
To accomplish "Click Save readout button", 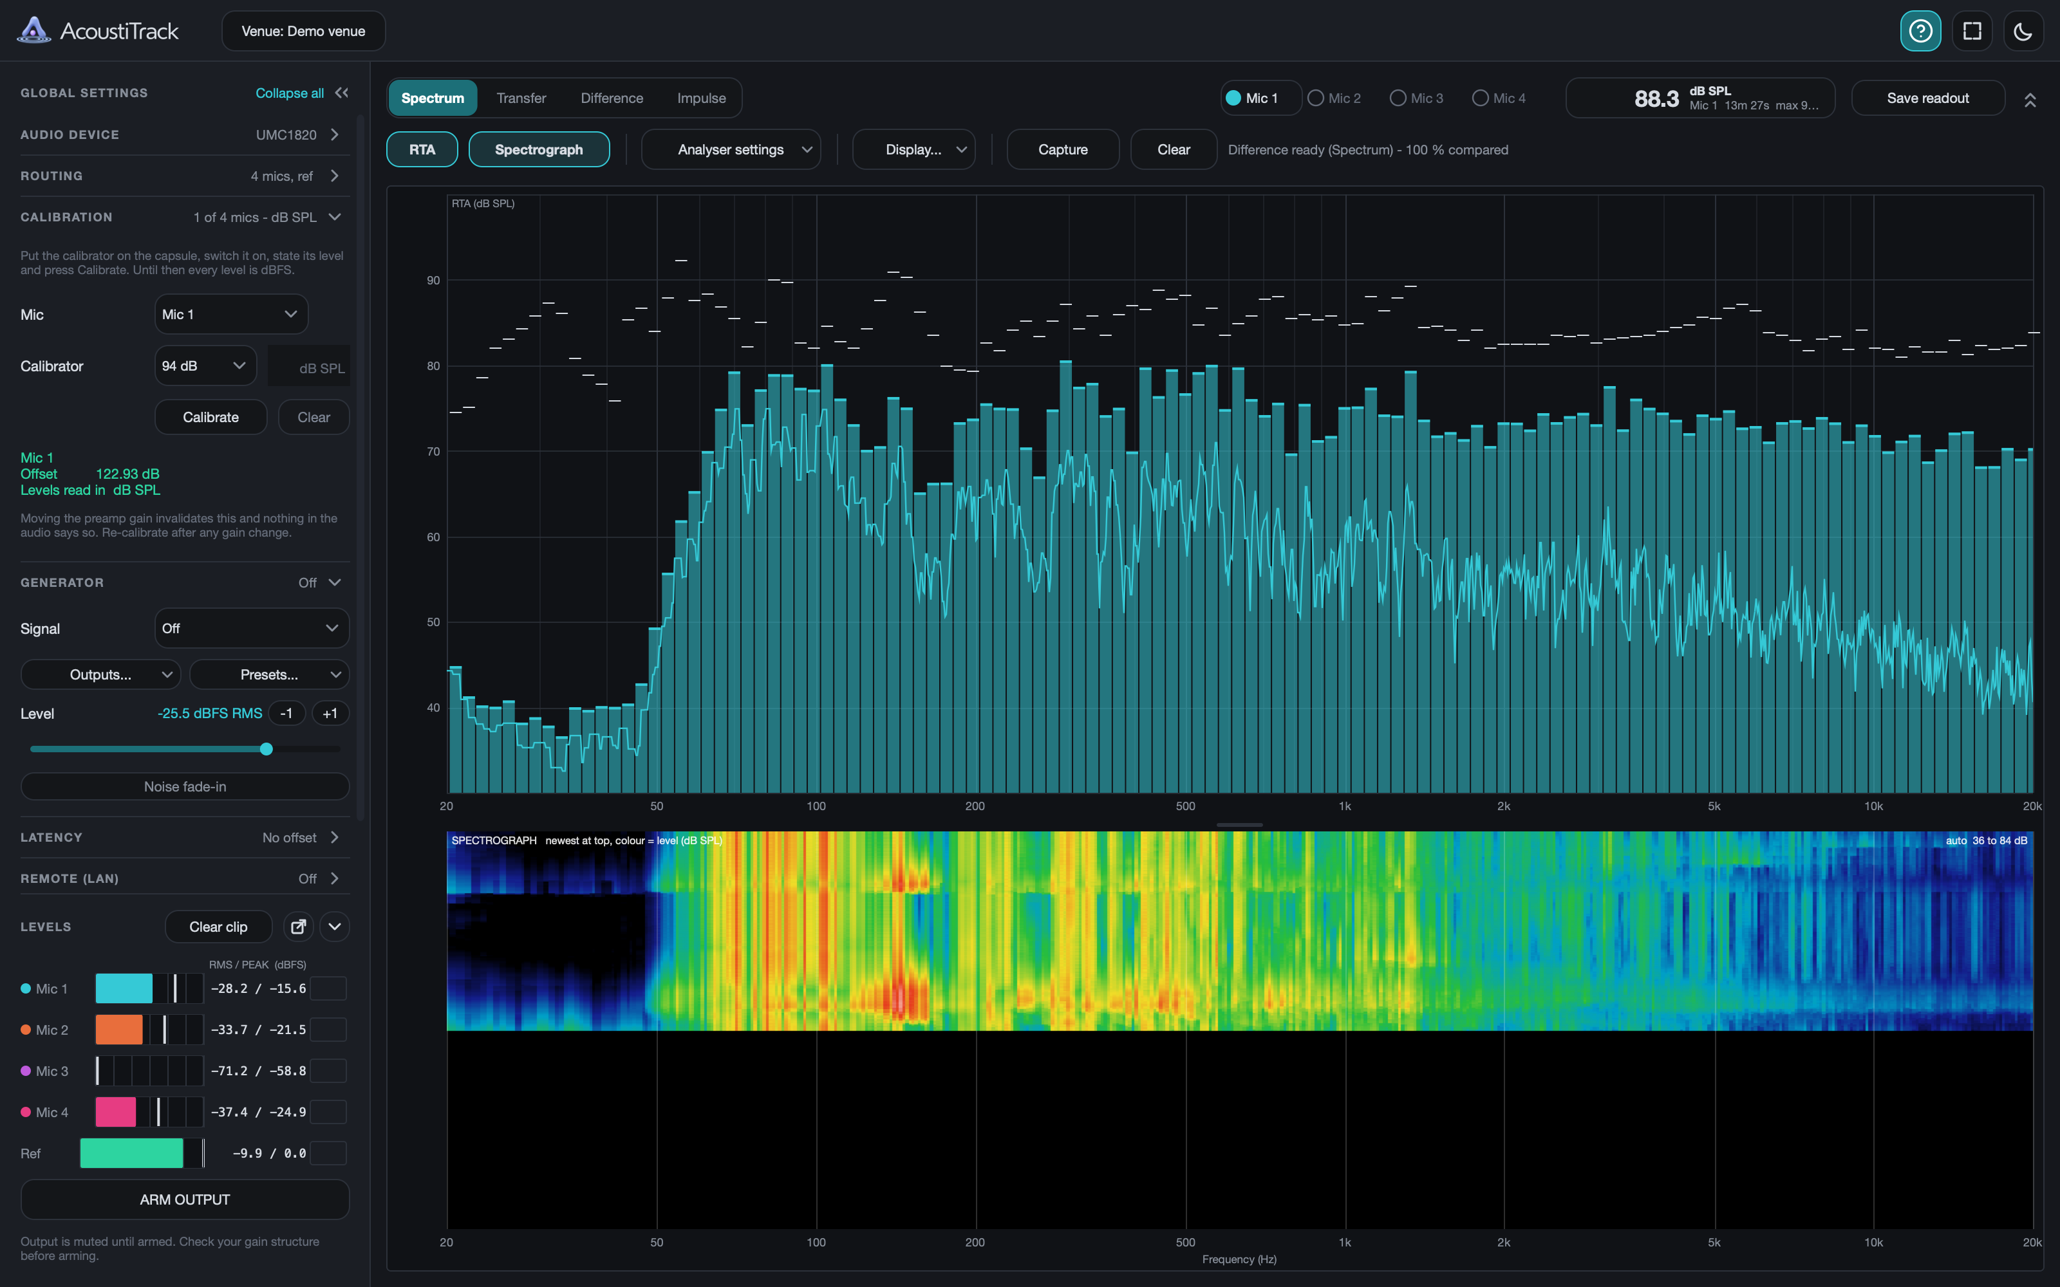I will tap(1927, 98).
